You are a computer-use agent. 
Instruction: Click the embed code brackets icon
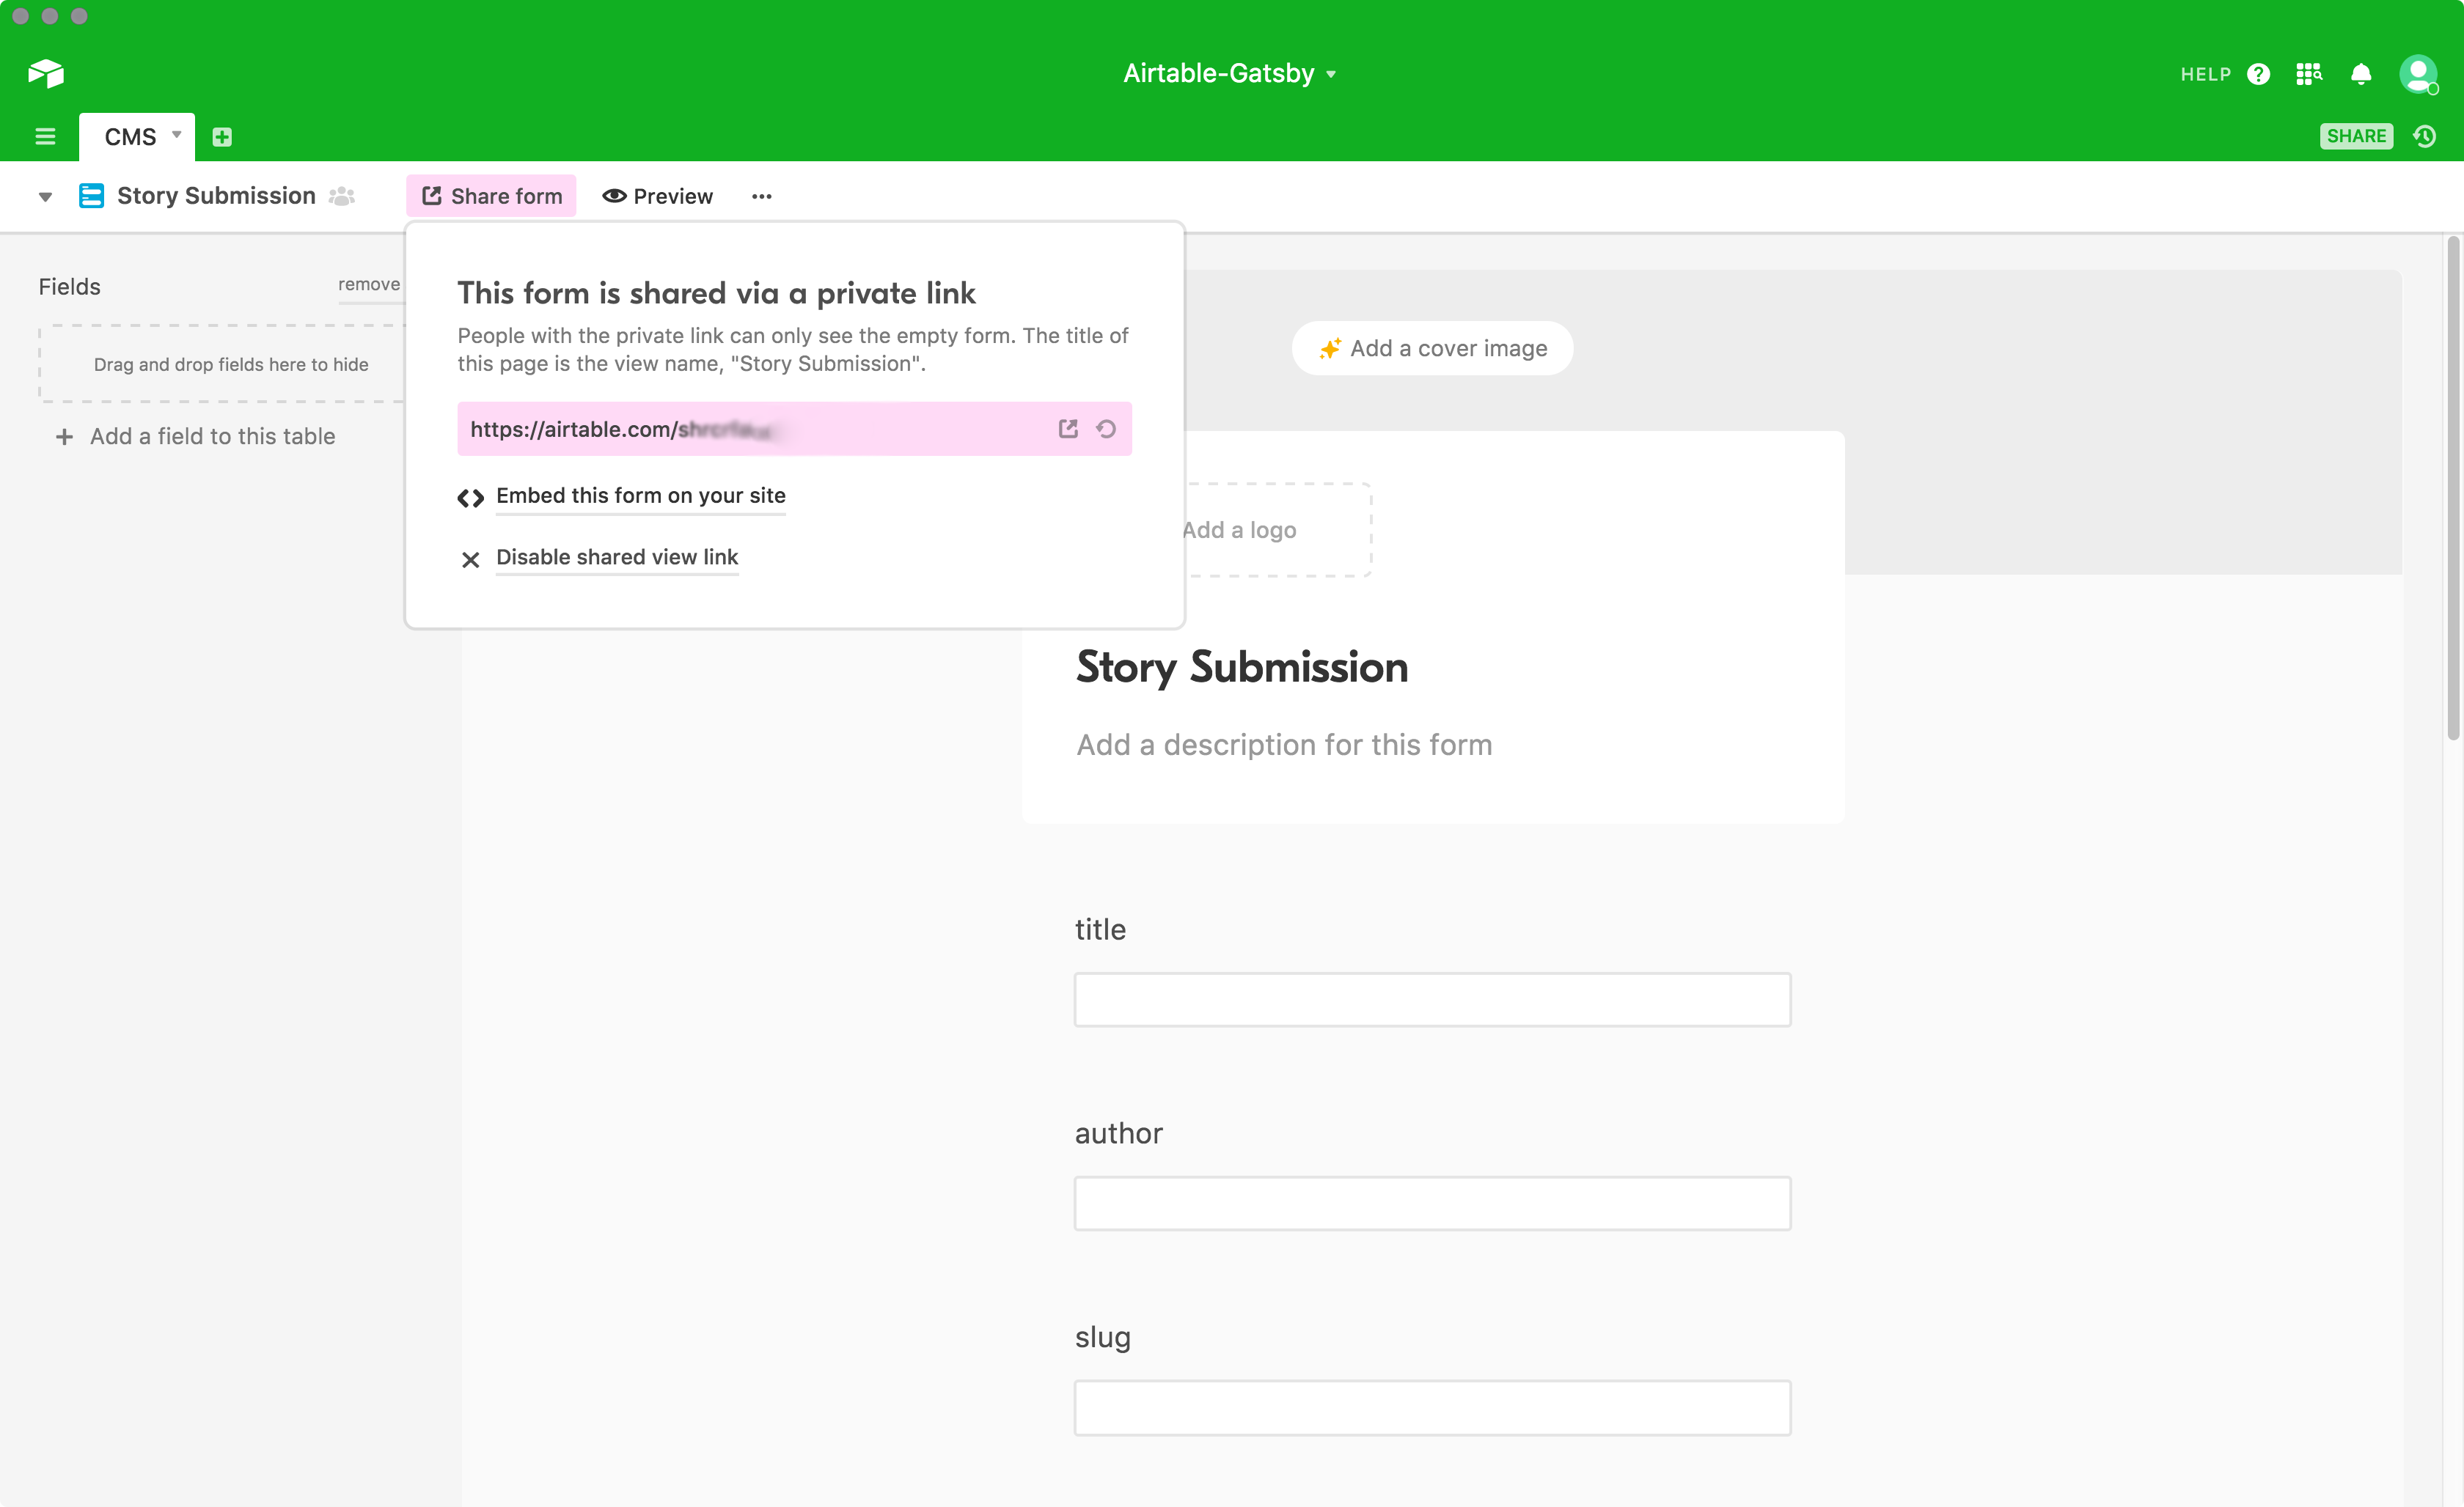[471, 498]
